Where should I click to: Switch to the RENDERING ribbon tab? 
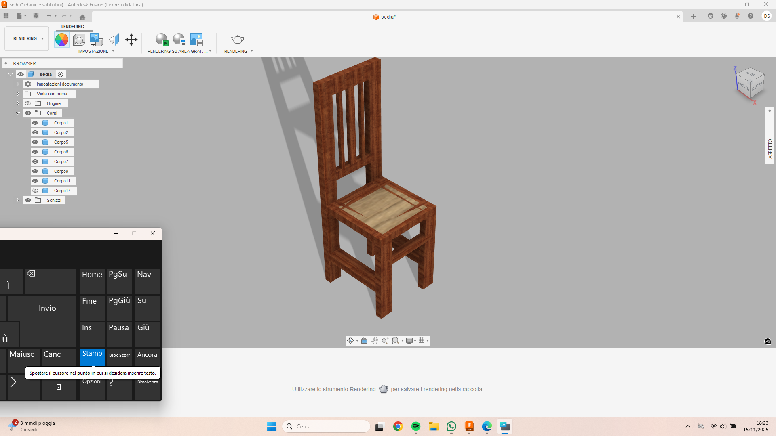click(72, 27)
